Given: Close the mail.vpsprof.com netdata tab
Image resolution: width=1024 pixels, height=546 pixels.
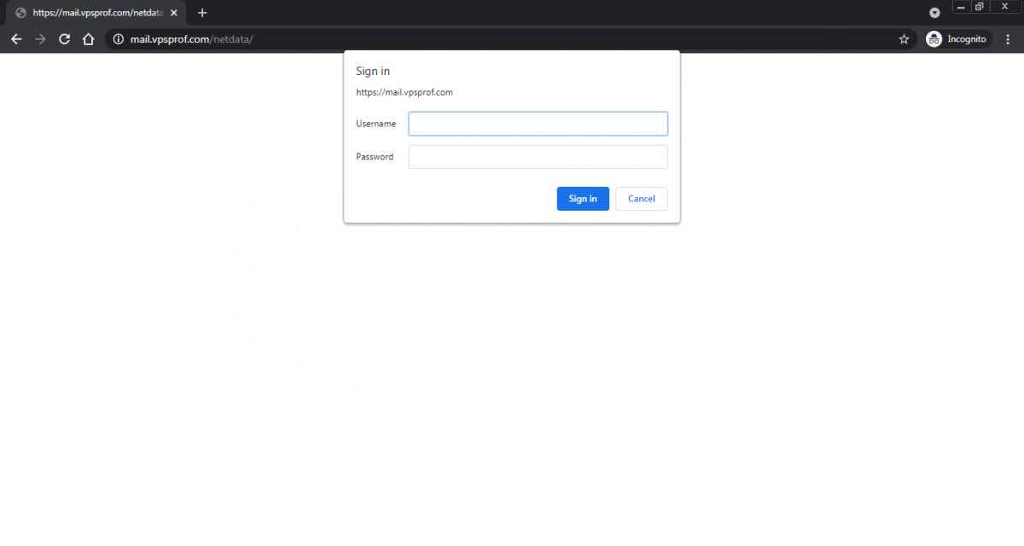Looking at the screenshot, I should 173,13.
